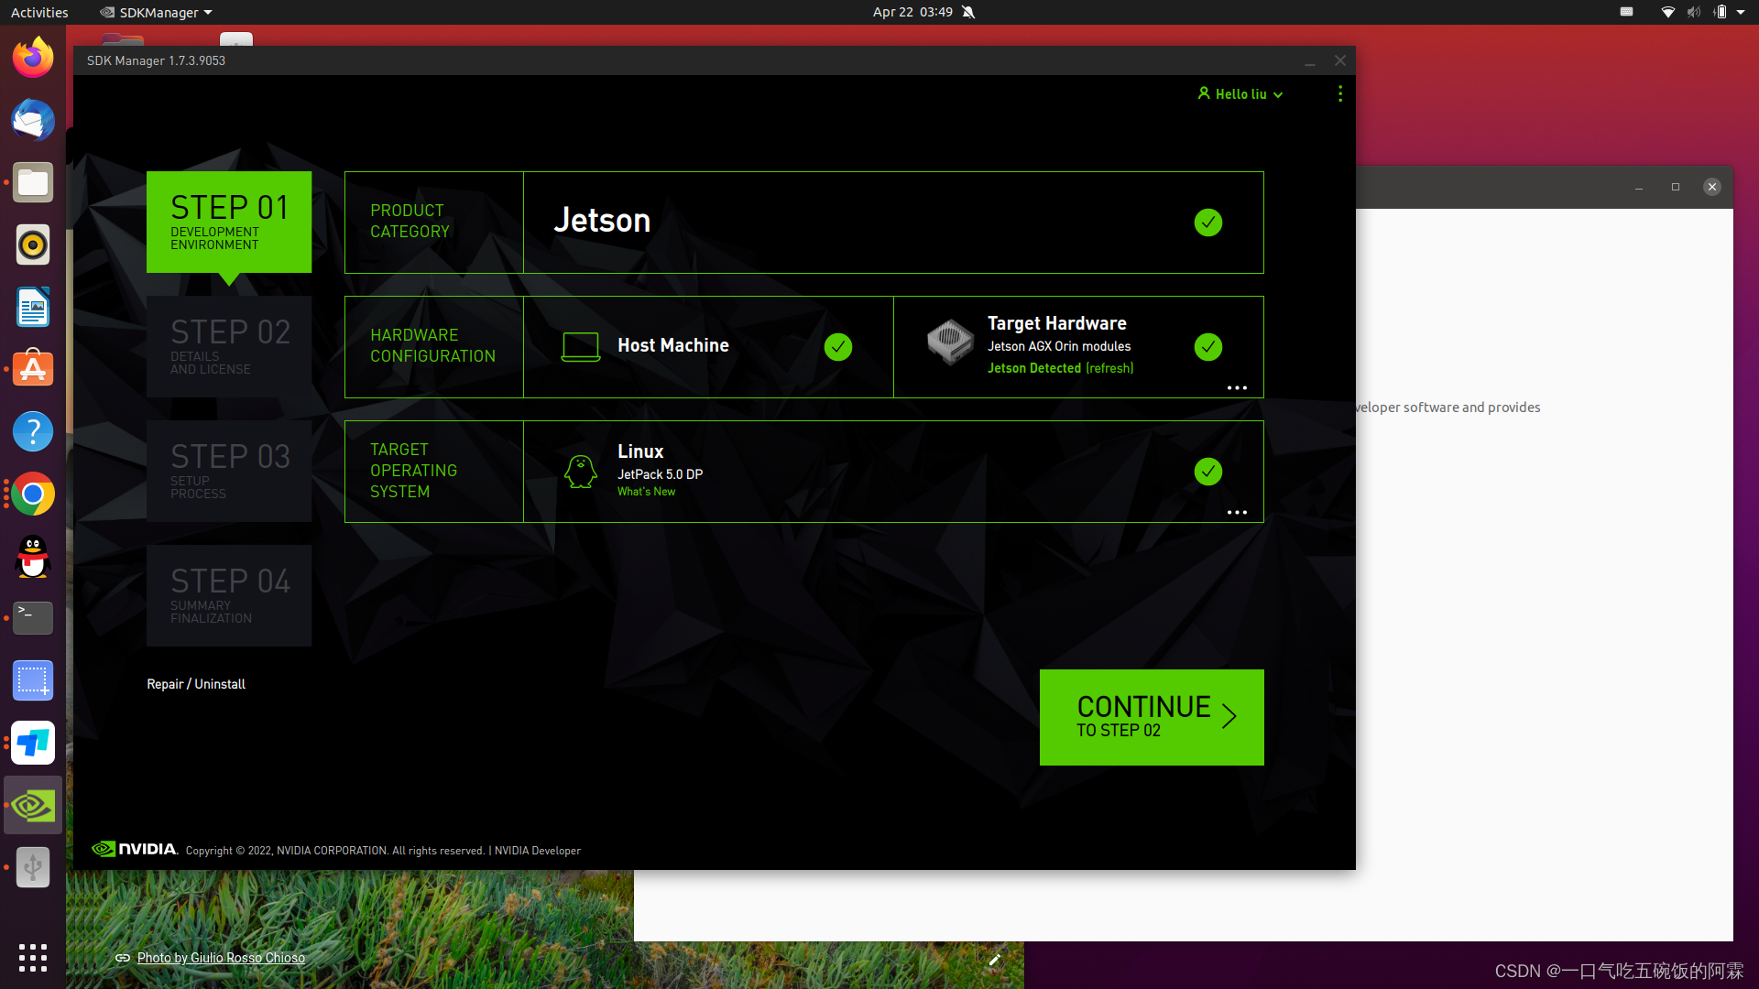
Task: Click the notifications bell in the top bar
Action: pyautogui.click(x=968, y=12)
